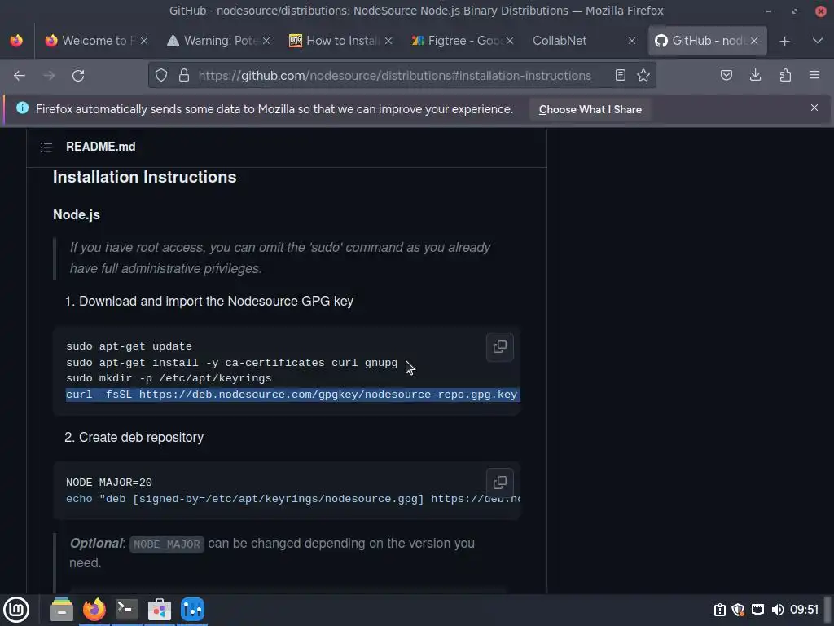This screenshot has height=626, width=834.
Task: Open the Linux Mint start menu
Action: 16,610
